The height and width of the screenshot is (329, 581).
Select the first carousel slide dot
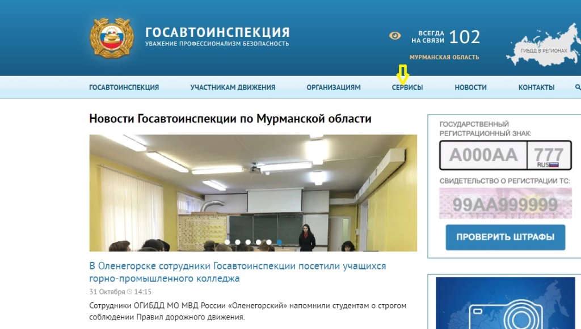[x=228, y=242]
